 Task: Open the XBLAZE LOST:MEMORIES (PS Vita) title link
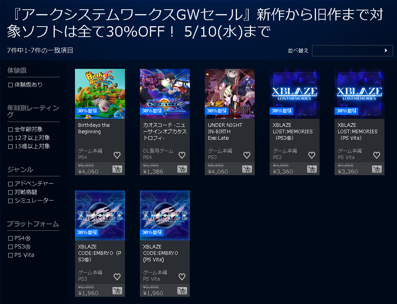point(358,132)
